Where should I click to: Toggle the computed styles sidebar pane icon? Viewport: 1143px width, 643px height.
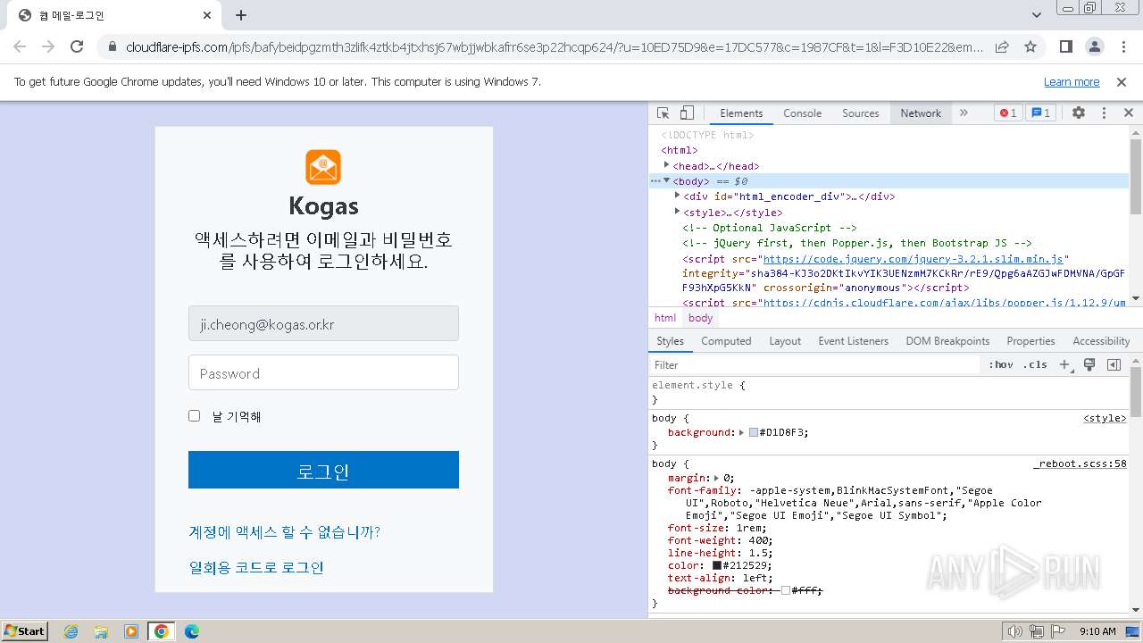(x=1114, y=364)
